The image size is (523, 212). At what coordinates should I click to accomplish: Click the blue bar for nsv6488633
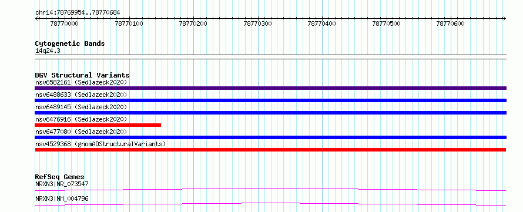coord(270,100)
